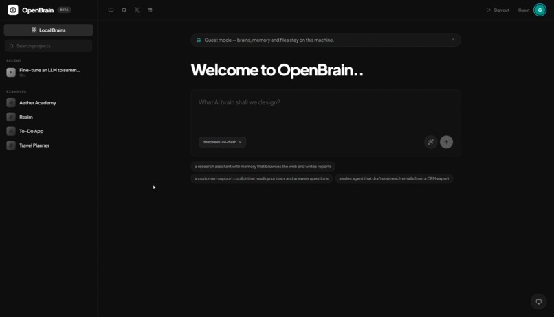Click the To-Do App project icon

click(x=11, y=131)
